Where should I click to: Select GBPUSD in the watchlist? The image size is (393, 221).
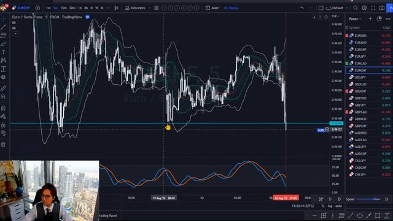(x=369, y=98)
